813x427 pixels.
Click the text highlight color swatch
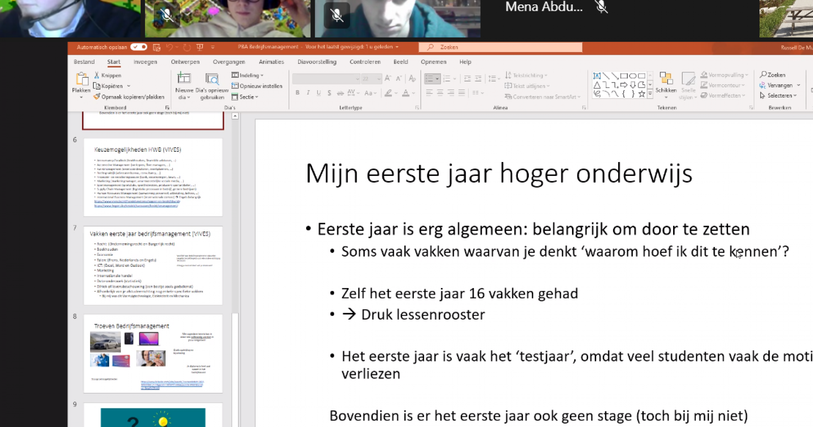point(388,93)
